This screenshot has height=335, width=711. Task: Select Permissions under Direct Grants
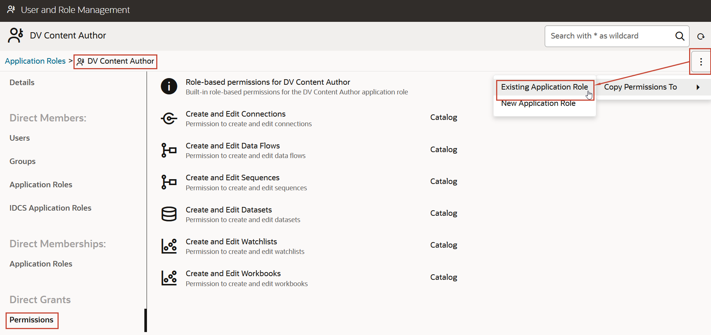coord(32,320)
